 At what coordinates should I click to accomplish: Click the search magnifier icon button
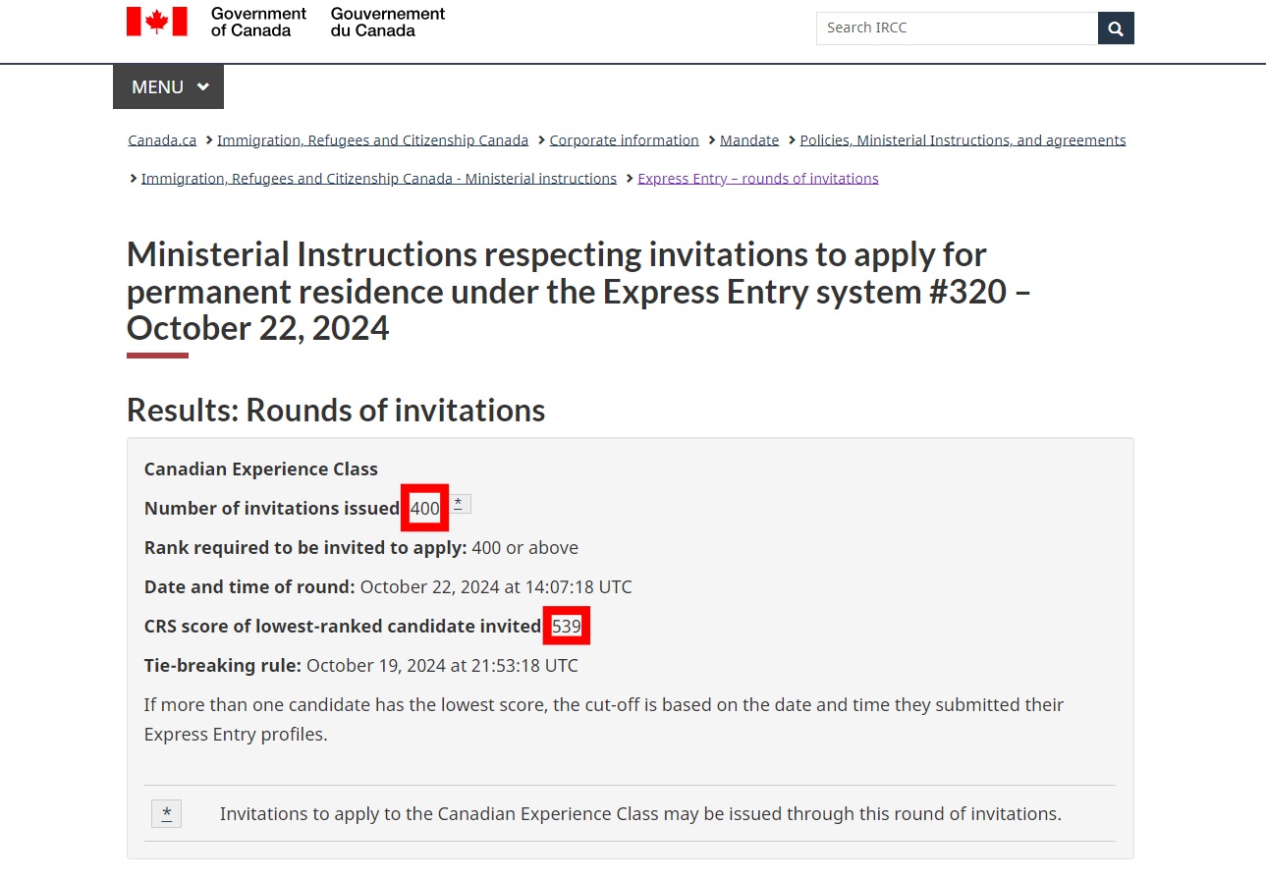click(1116, 28)
